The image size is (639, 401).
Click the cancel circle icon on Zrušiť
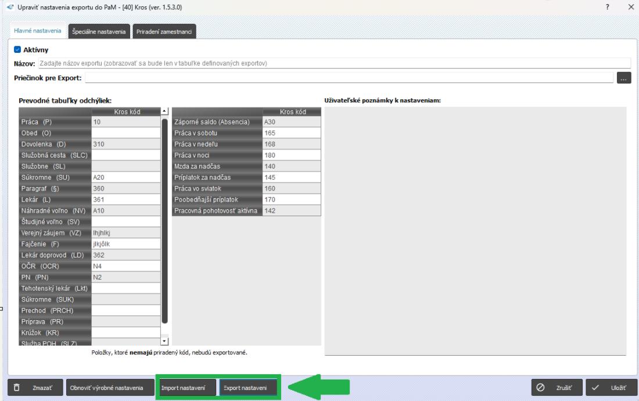[541, 388]
